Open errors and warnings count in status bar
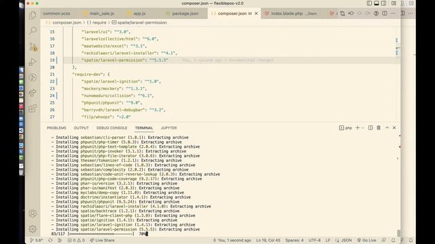This screenshot has width=435, height=244. pos(76,240)
